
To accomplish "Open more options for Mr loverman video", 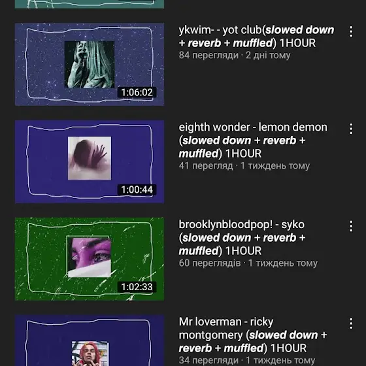I will [351, 324].
